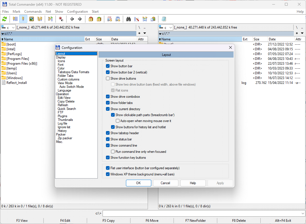Open the Commands menu
Viewport: 306px width, 224px height.
pyautogui.click(x=33, y=12)
